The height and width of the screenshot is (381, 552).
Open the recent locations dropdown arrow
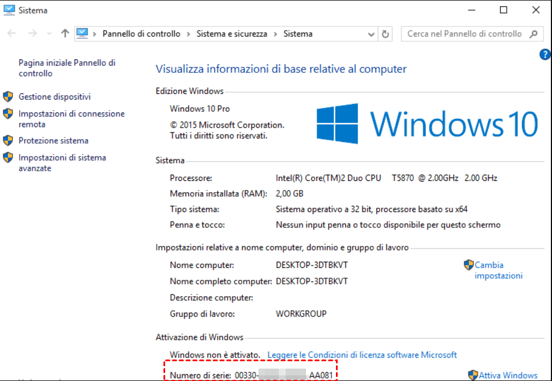click(x=48, y=34)
